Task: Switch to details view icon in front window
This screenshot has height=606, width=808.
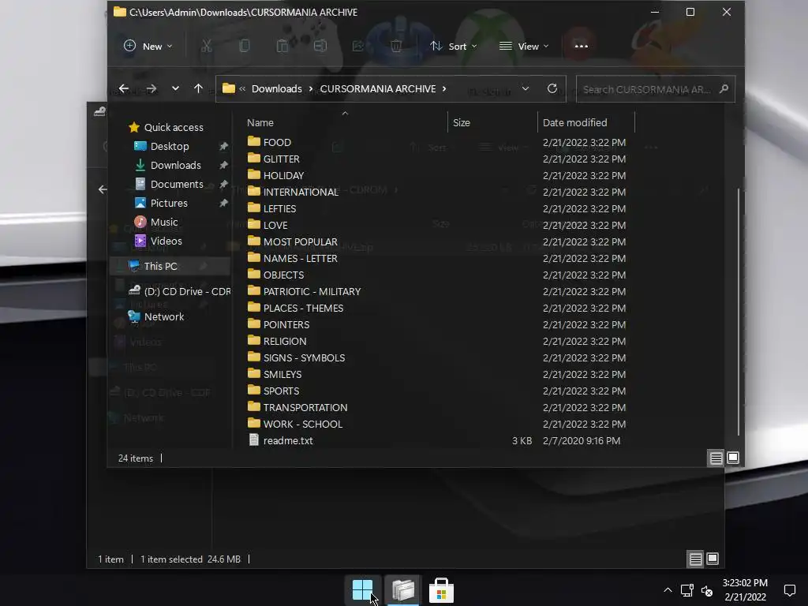Action: pos(716,458)
